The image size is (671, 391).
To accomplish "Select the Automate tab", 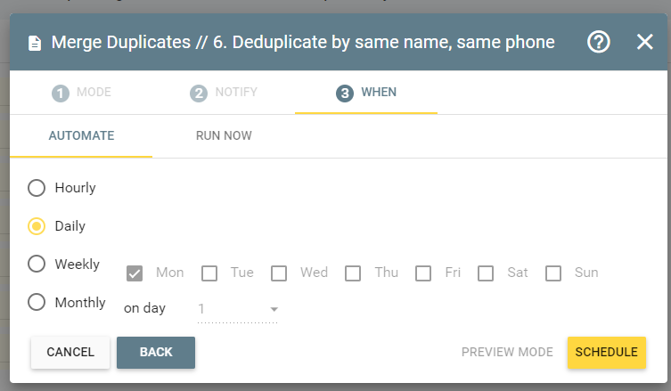I will tap(81, 135).
